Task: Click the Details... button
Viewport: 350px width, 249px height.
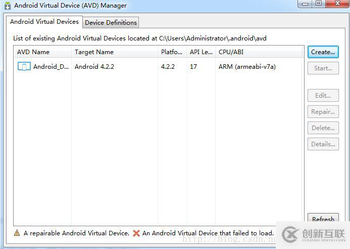Action: click(x=323, y=144)
